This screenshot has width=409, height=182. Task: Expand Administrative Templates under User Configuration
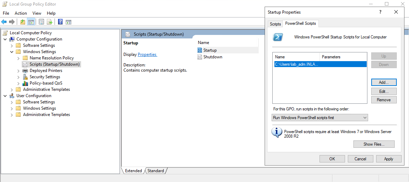point(12,115)
